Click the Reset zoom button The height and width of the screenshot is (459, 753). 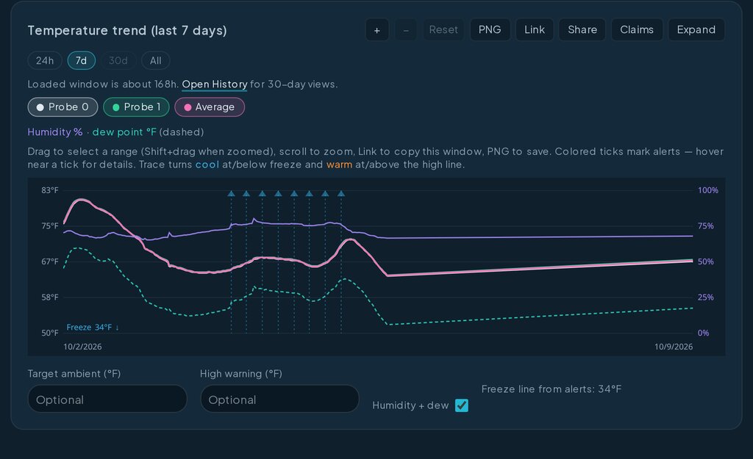click(443, 29)
